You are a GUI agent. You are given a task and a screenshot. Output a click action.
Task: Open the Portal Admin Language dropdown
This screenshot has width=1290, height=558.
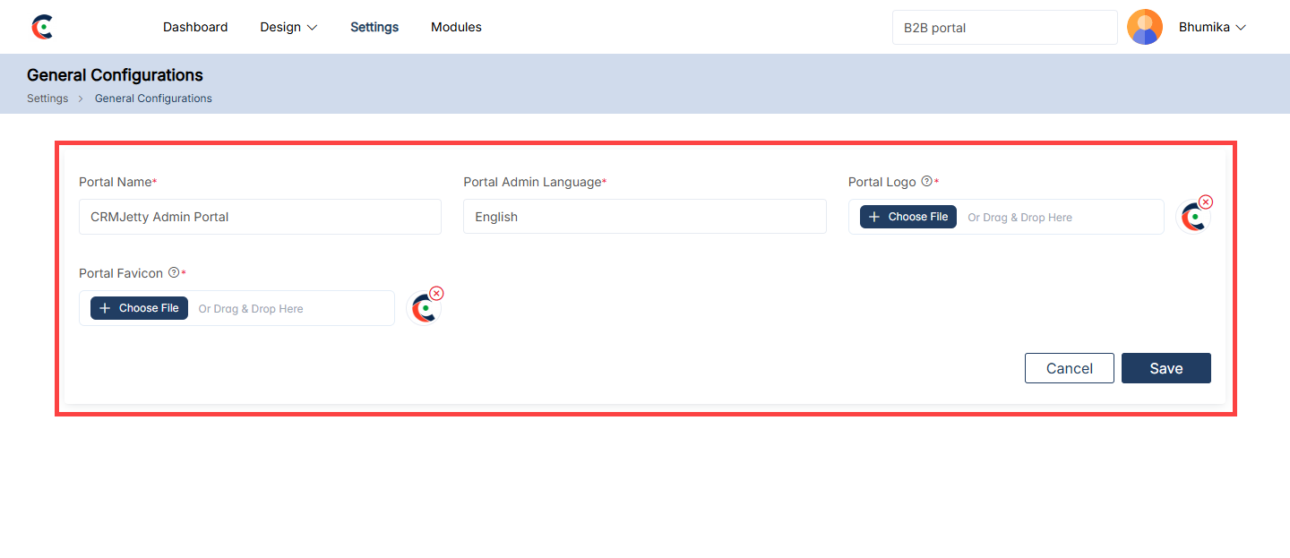pyautogui.click(x=644, y=217)
